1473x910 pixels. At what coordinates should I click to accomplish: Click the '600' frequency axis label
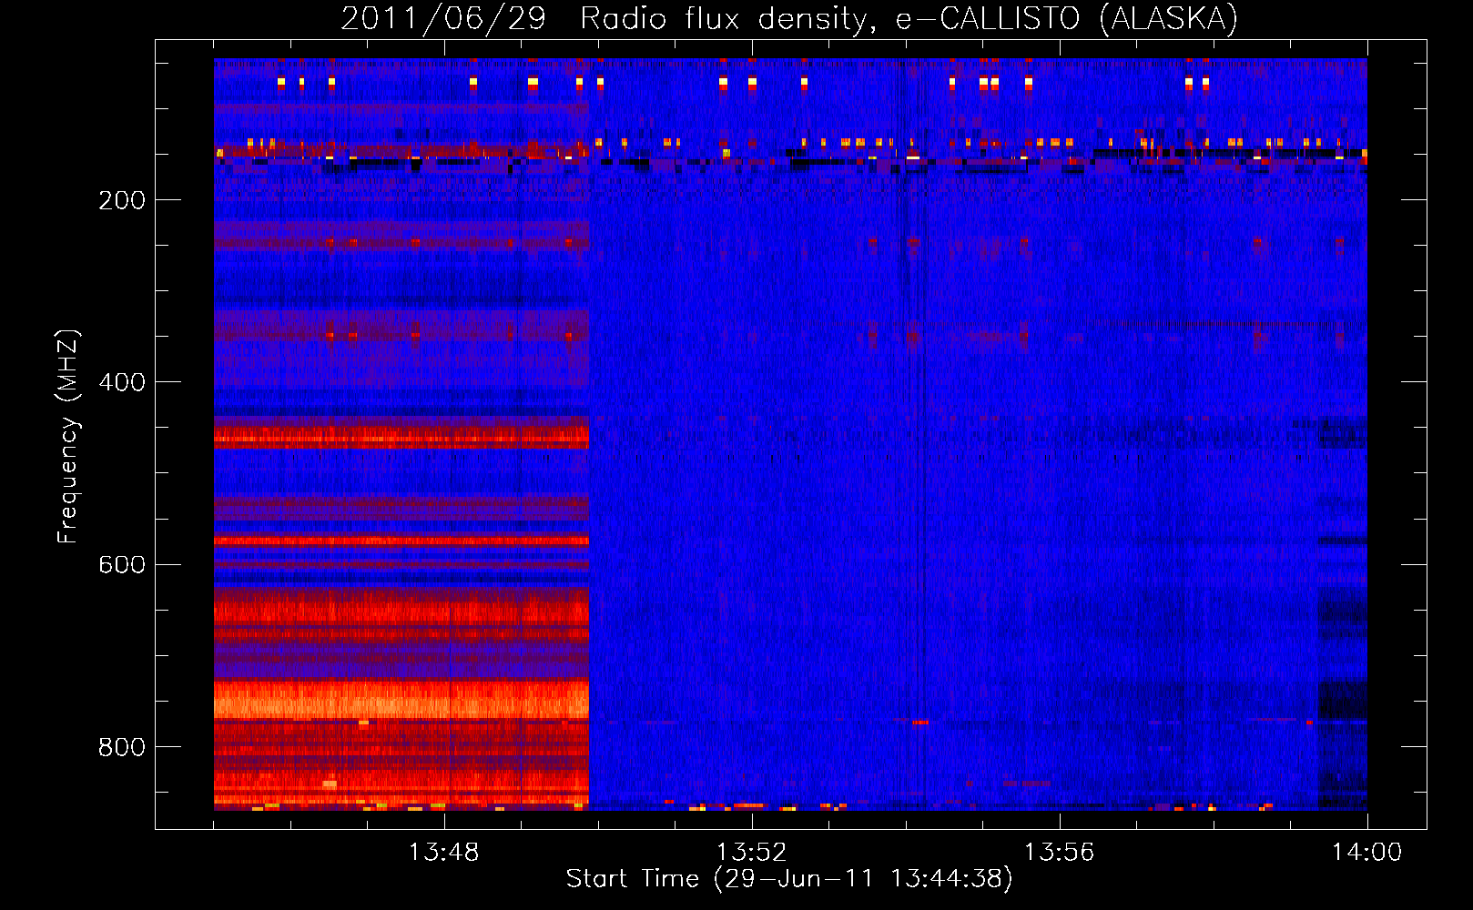pos(122,565)
